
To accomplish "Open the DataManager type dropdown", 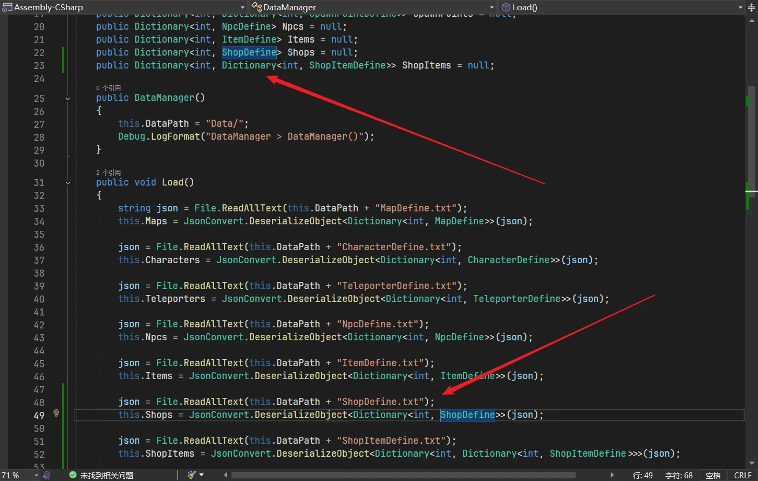I will pos(491,8).
